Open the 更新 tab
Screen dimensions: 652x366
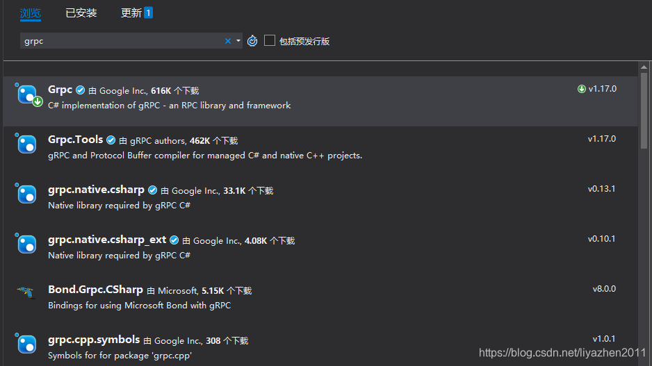coord(131,13)
